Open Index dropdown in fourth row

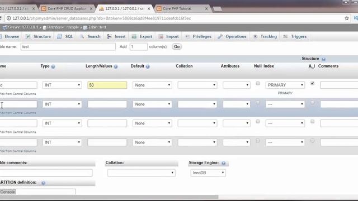point(285,142)
